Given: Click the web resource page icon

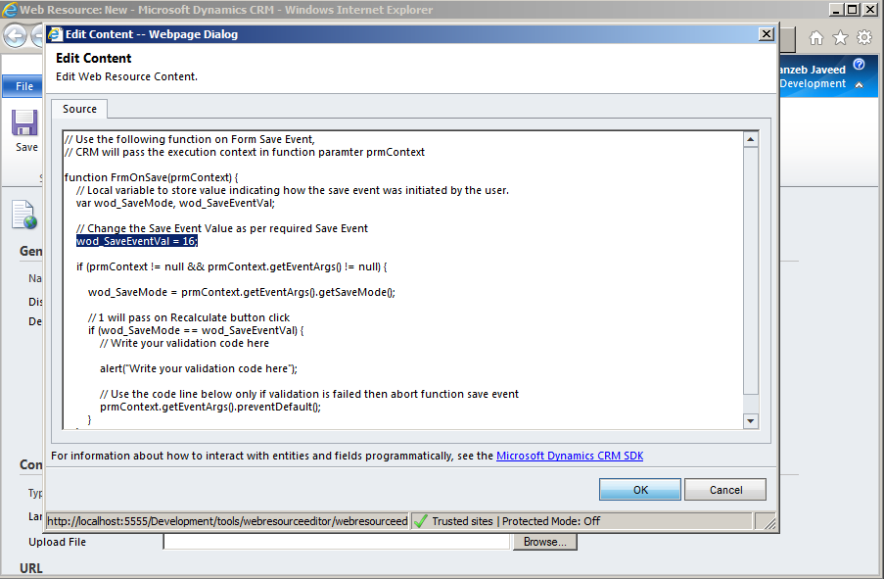Looking at the screenshot, I should click(24, 215).
